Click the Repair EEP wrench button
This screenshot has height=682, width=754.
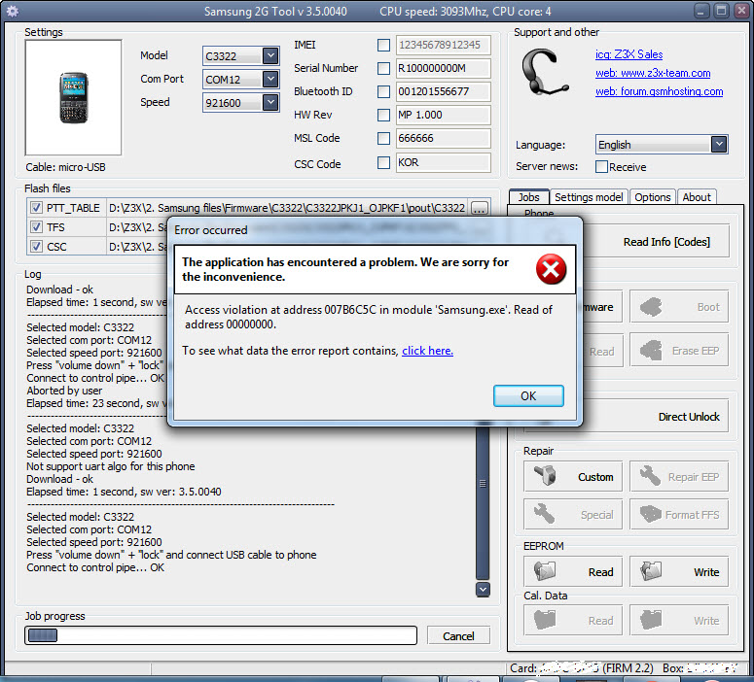(679, 476)
